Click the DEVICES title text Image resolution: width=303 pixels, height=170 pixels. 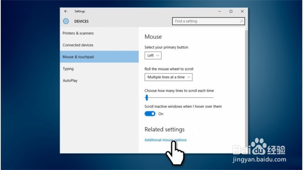tap(81, 21)
